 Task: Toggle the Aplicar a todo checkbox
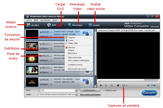click(104, 91)
